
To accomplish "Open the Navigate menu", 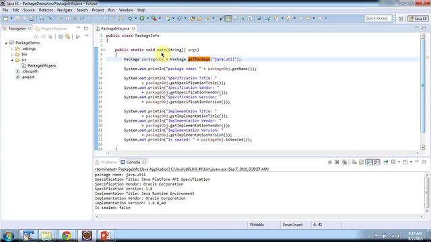I will (65, 10).
